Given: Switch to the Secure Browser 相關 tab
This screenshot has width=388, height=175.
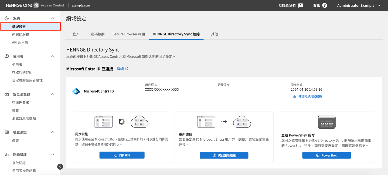Looking at the screenshot, I should coord(129,34).
